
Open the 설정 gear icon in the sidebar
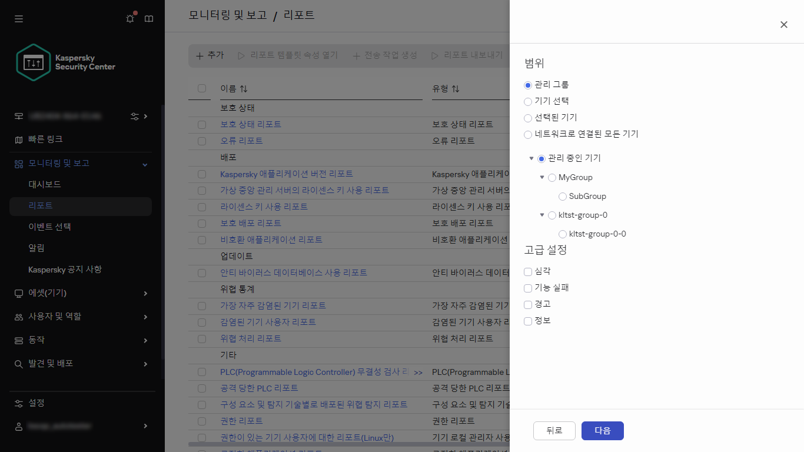coord(18,403)
